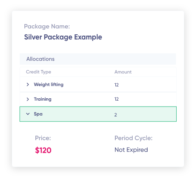
Task: Select the Spa credit type label
Action: (38, 114)
